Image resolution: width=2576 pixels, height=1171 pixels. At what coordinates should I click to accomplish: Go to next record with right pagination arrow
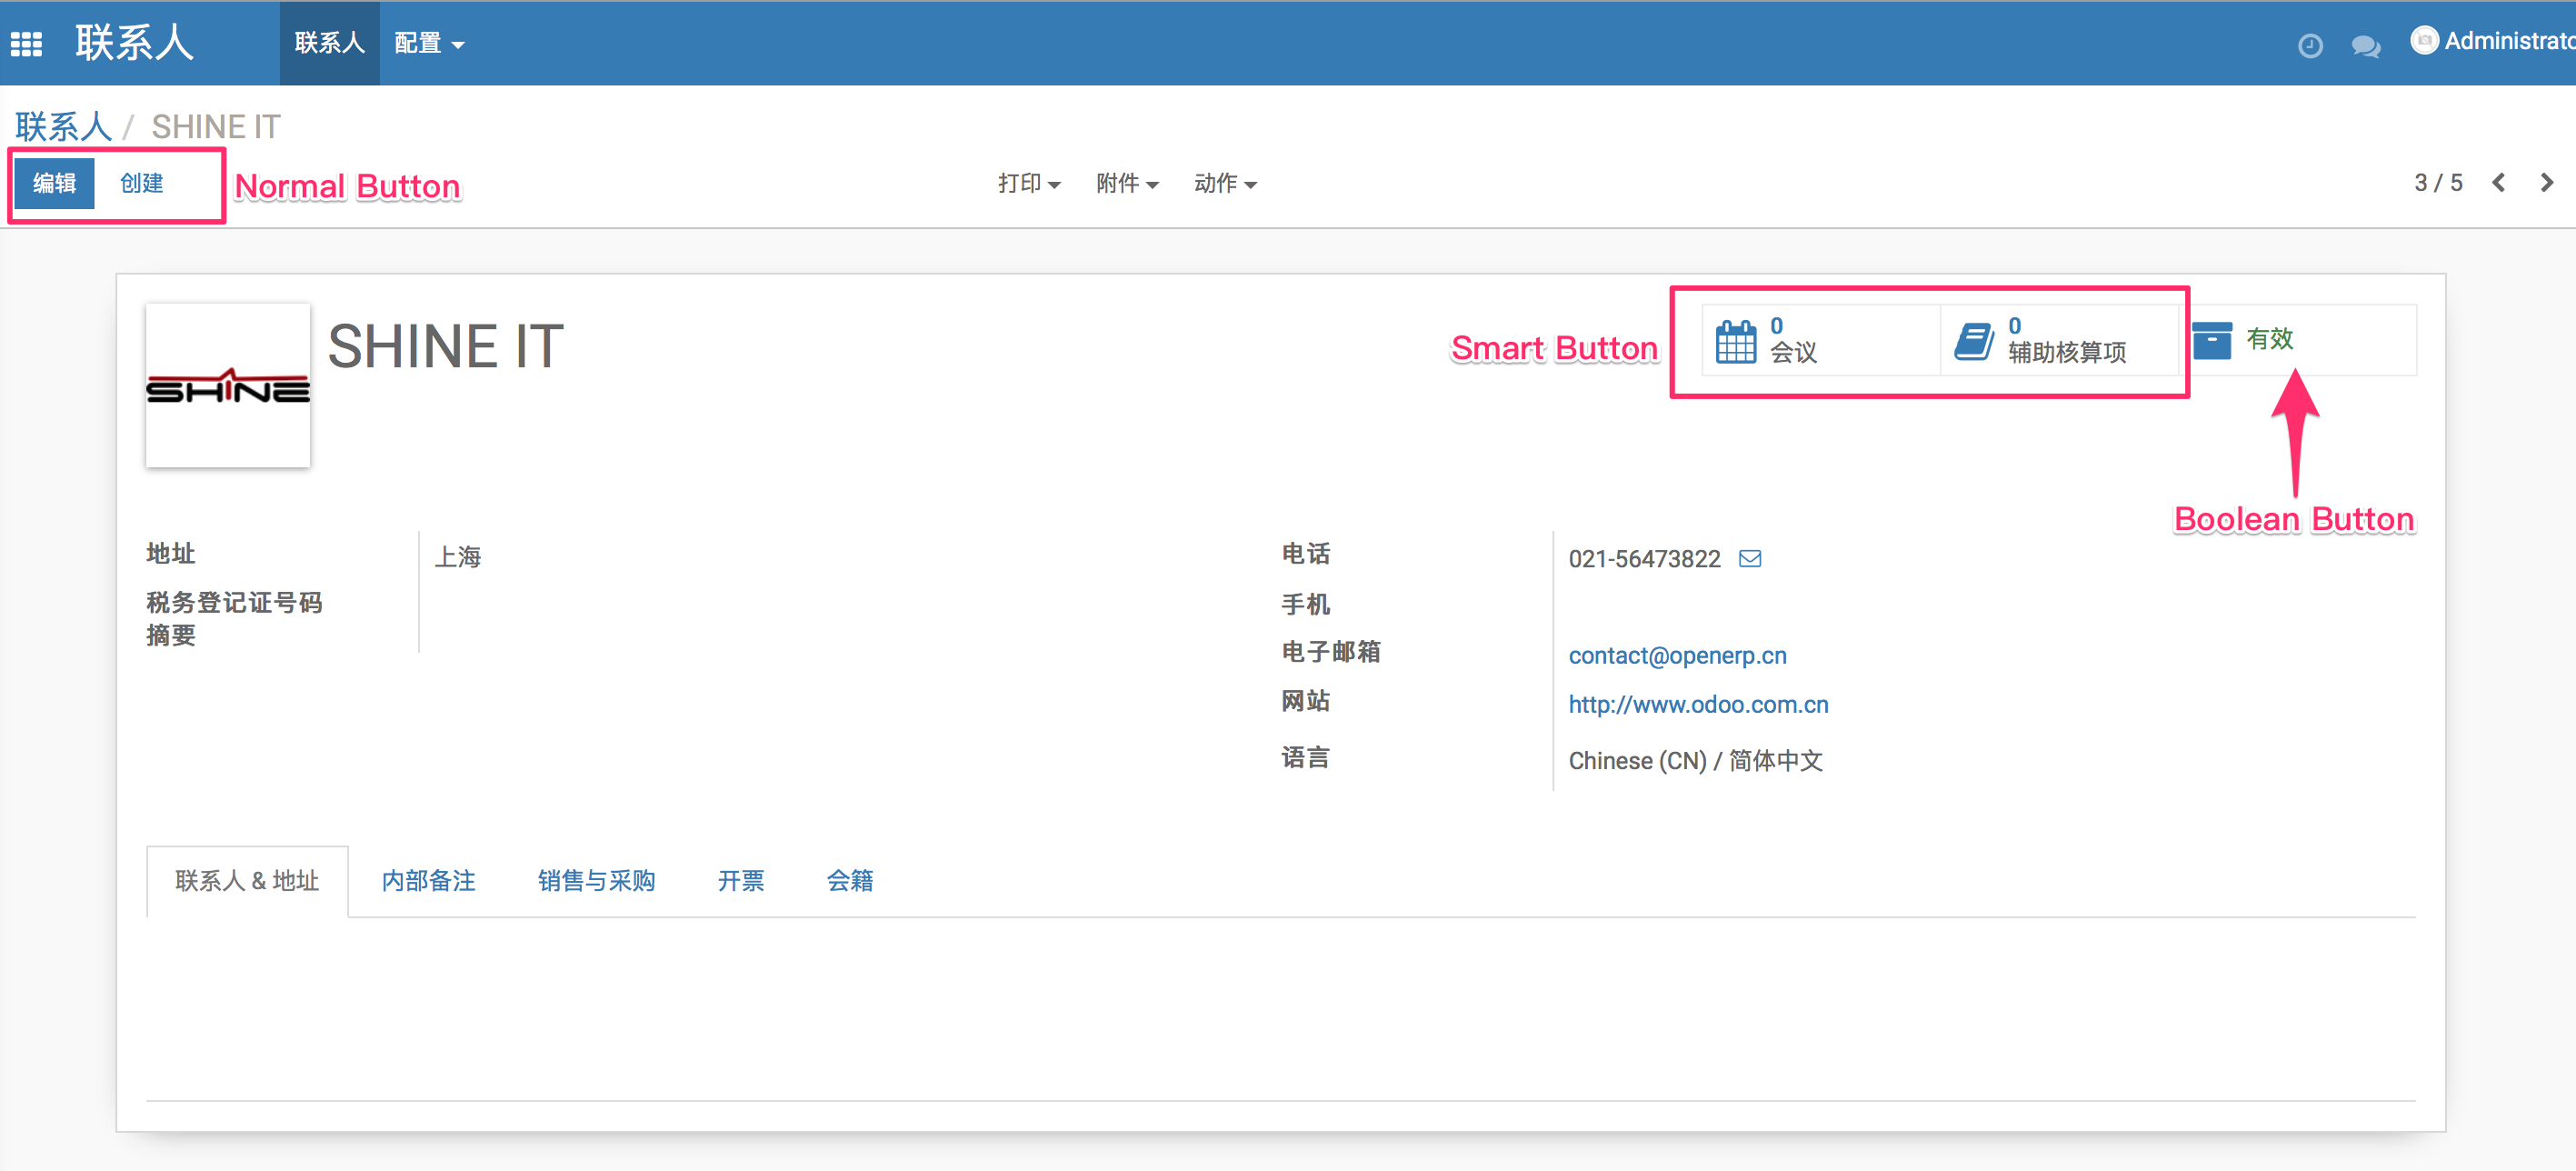coord(2547,182)
